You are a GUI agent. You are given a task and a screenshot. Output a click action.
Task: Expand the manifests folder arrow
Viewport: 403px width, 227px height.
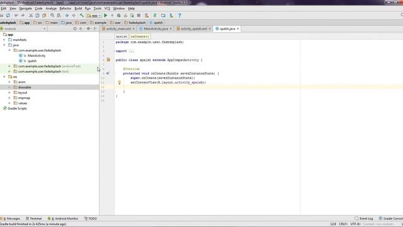4,40
